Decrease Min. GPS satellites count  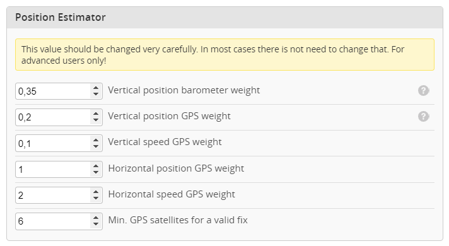96,224
